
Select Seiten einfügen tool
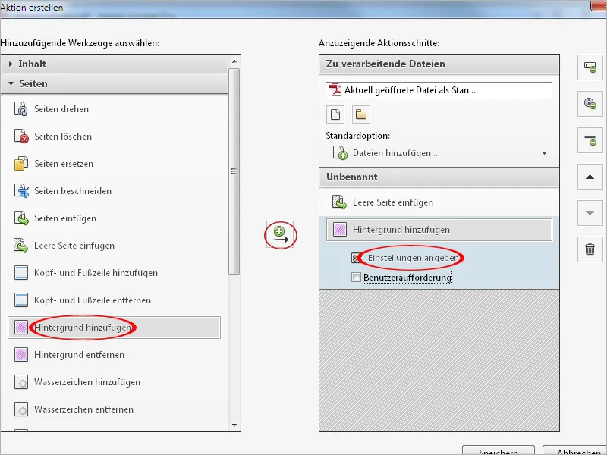click(65, 218)
